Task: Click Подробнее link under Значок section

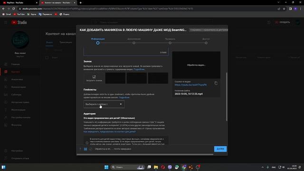Action: pyautogui.click(x=139, y=69)
